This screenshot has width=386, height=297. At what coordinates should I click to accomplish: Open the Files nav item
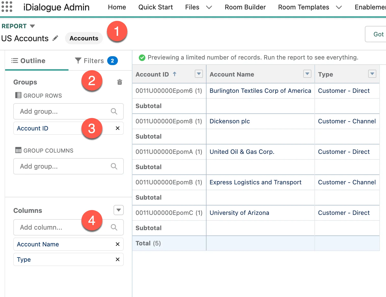click(192, 7)
